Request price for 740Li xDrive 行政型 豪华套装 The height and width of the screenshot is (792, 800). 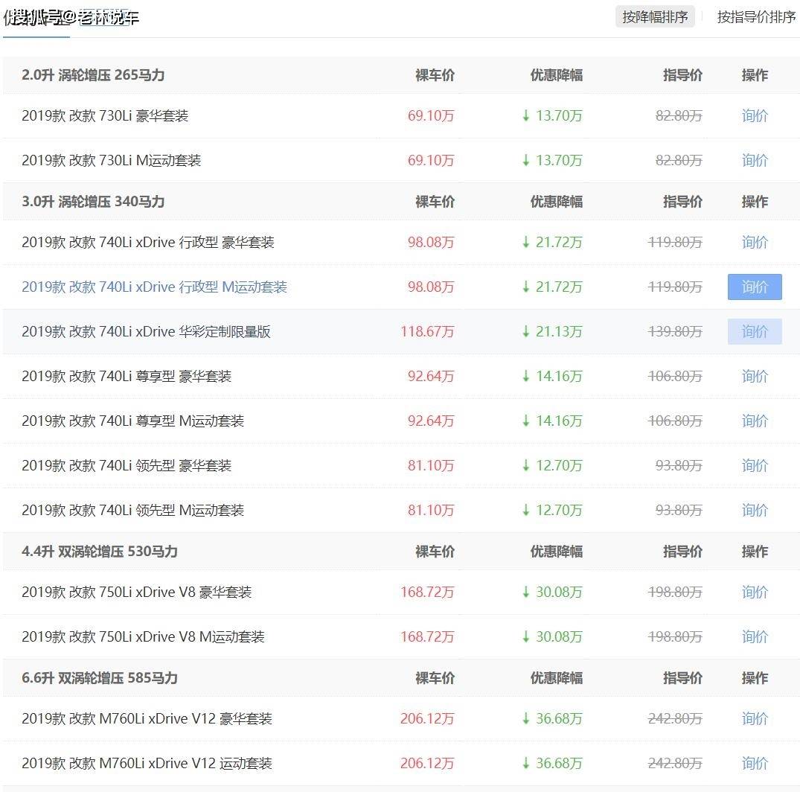[x=755, y=243]
